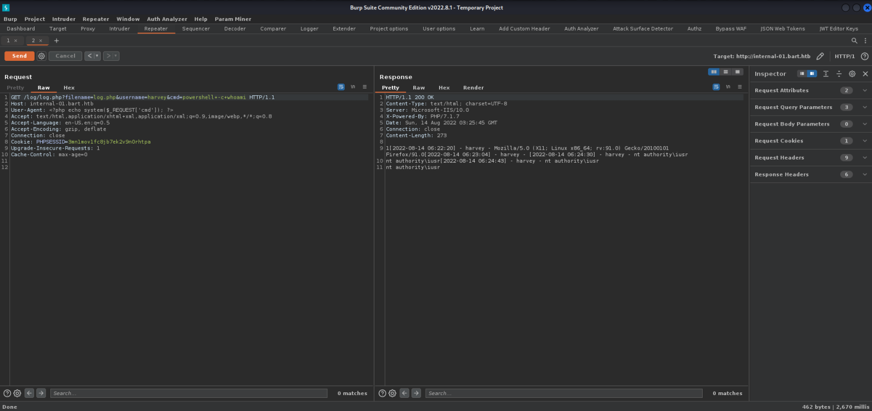Open the Repeater tab search magnifier
Image resolution: width=872 pixels, height=411 pixels.
pos(854,41)
